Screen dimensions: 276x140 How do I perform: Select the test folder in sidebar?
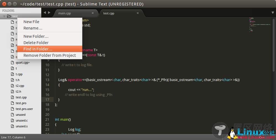click(21, 16)
